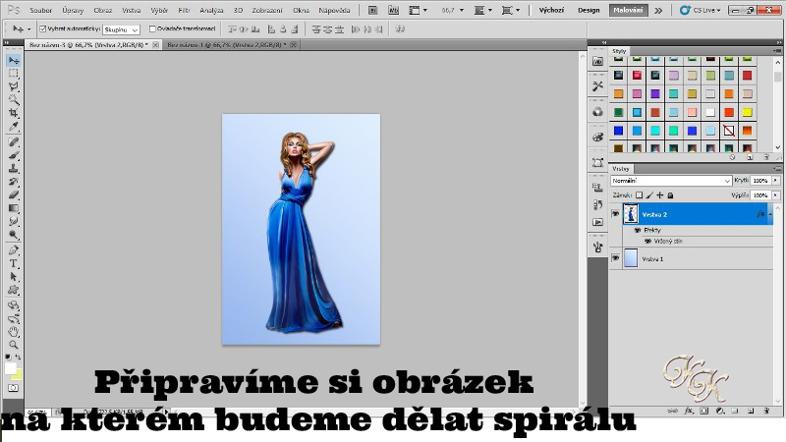Toggle 'Vybrat automaticky' checkbox
Image resolution: width=786 pixels, height=442 pixels.
click(42, 29)
